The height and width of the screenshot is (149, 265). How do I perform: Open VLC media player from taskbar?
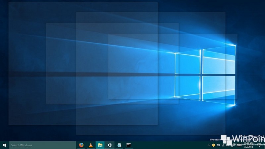[x=91, y=145]
